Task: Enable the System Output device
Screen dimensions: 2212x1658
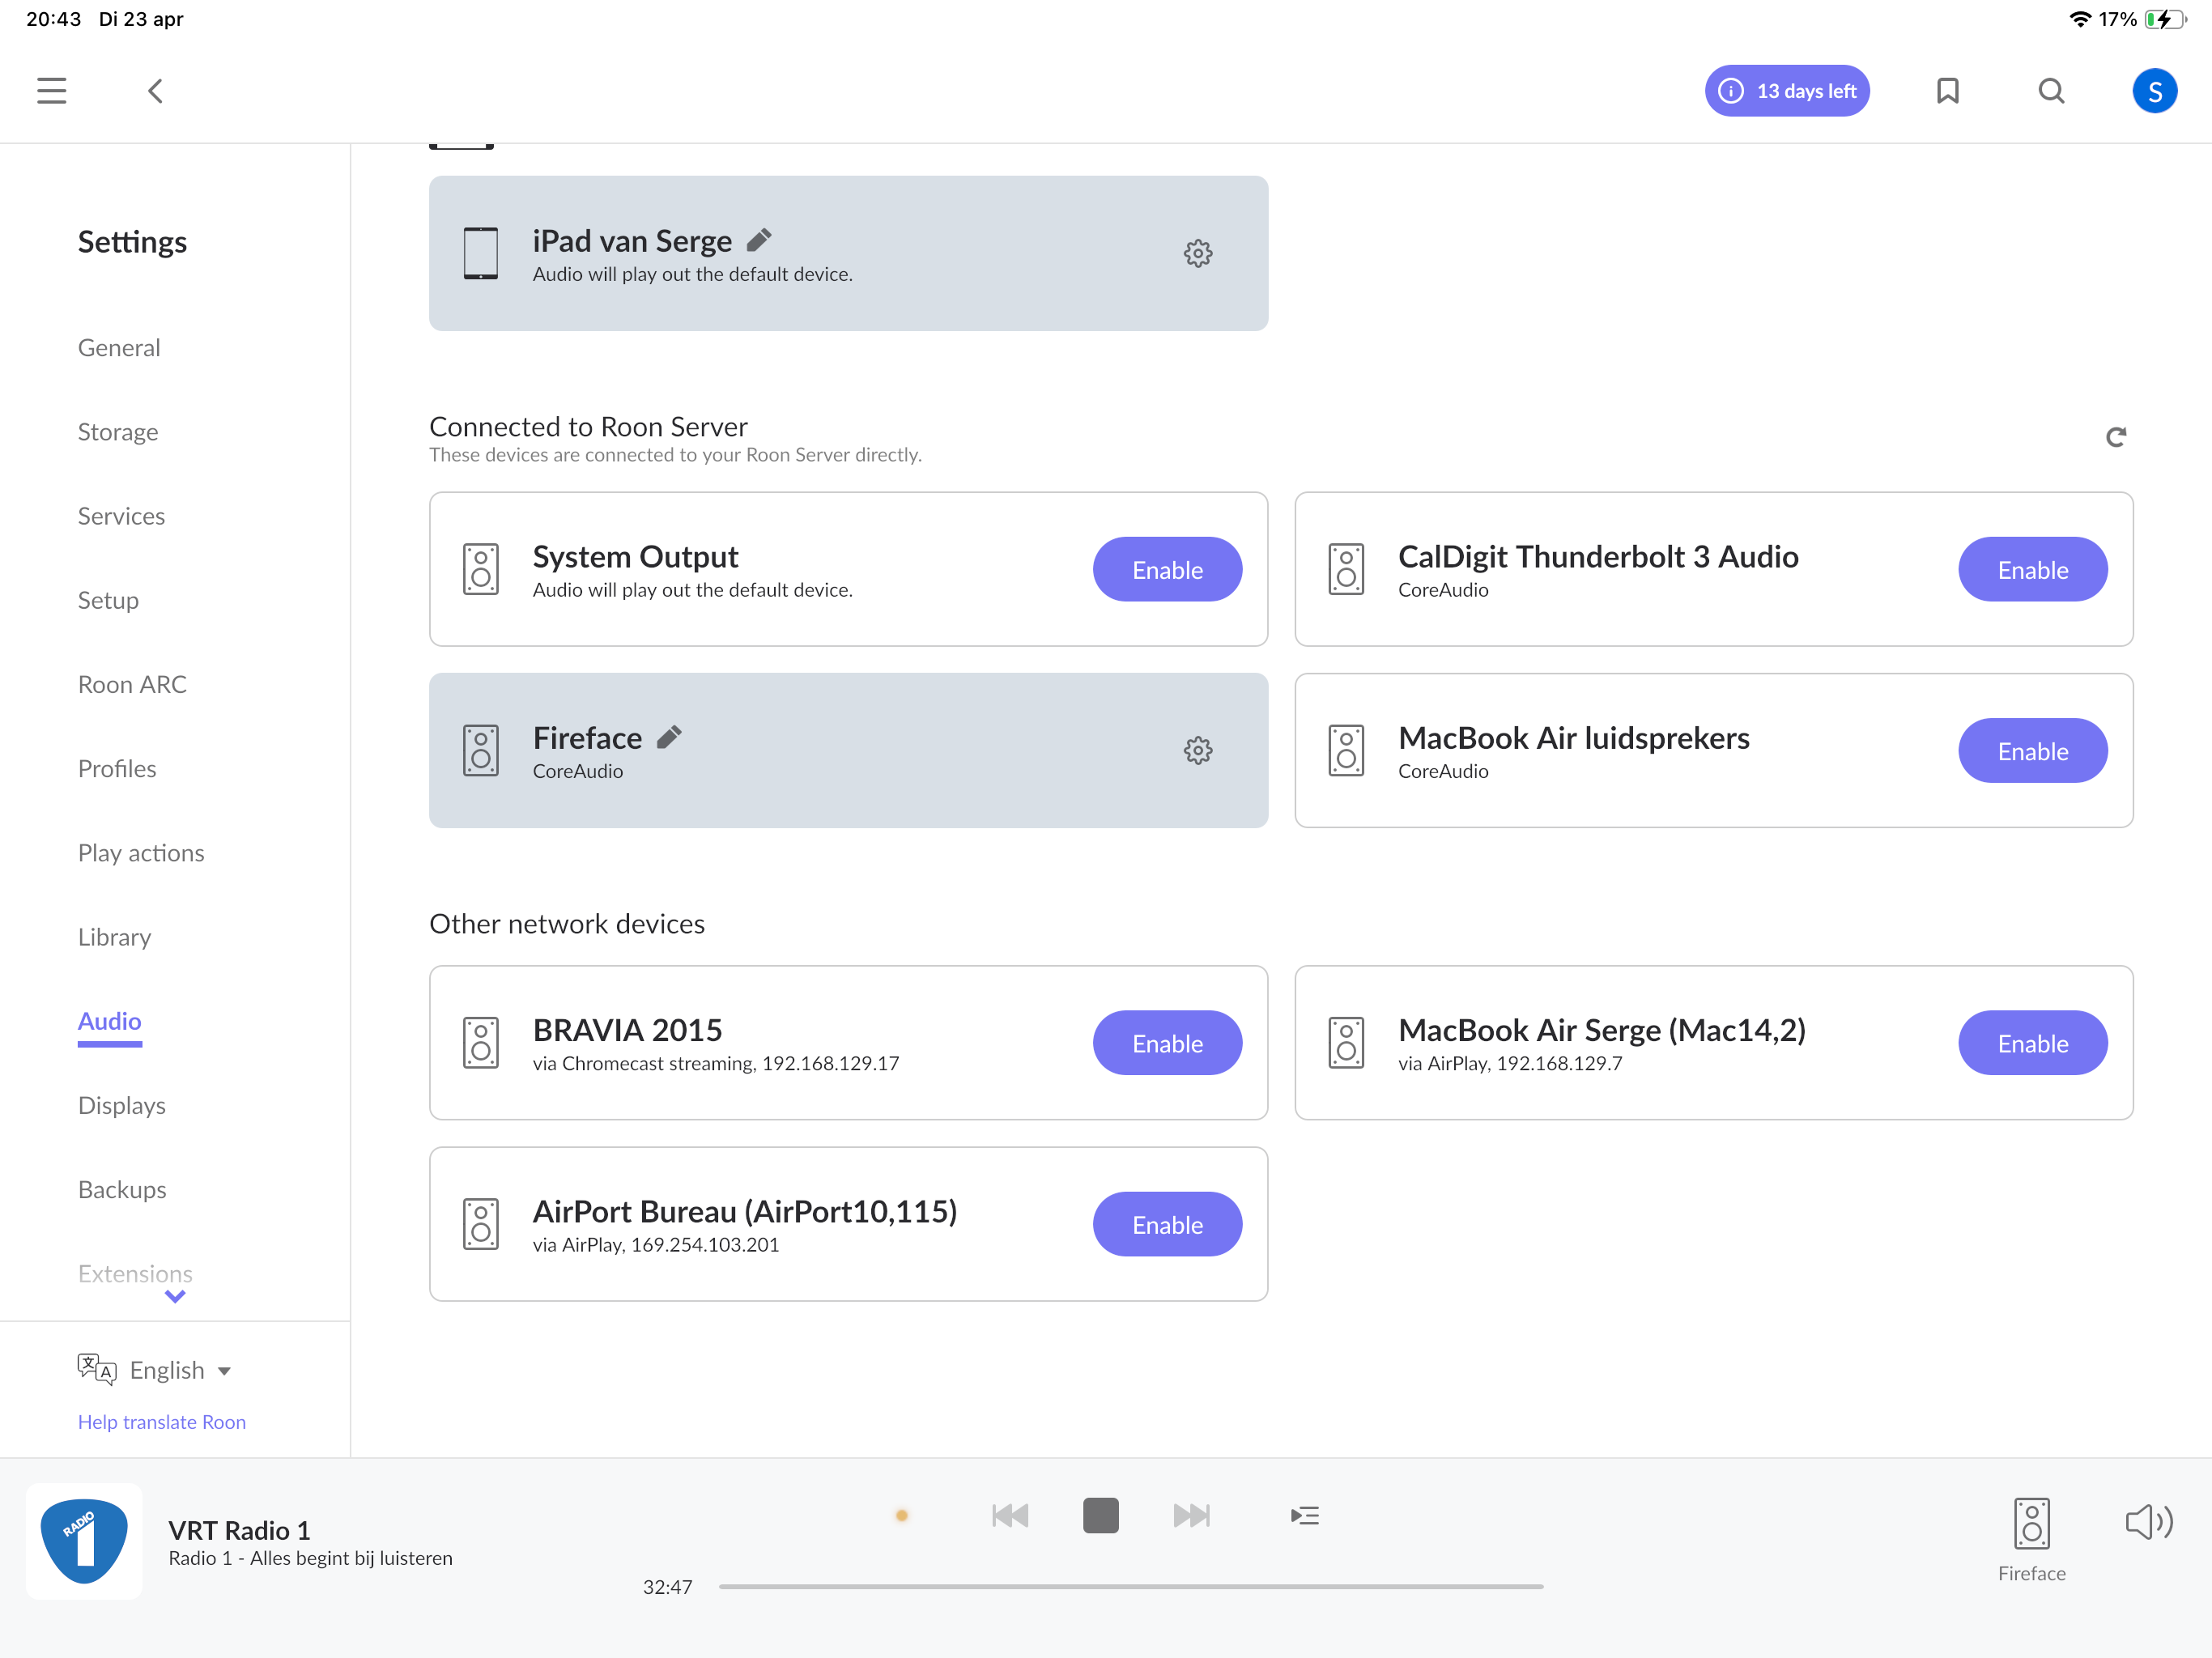Action: pyautogui.click(x=1167, y=570)
